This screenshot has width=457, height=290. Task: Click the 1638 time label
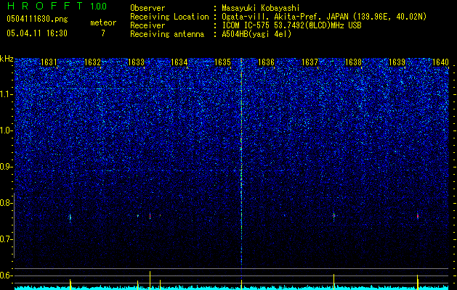pos(353,62)
